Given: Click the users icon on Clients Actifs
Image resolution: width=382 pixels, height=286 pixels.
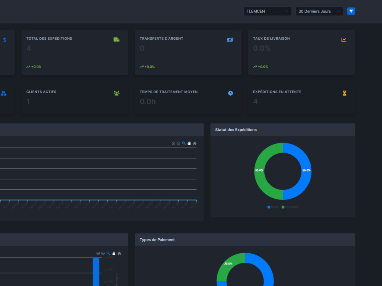Looking at the screenshot, I should tap(117, 93).
